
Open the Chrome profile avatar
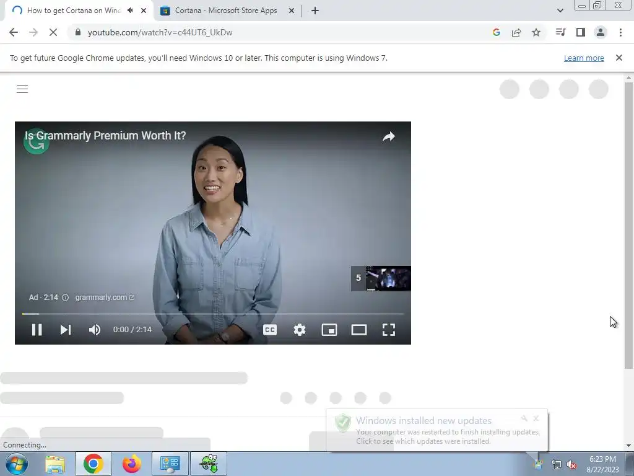[x=601, y=32]
